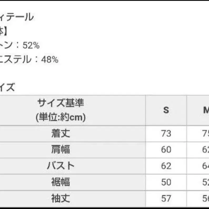
Task: Click the 48% composition text
Action: coord(49,59)
